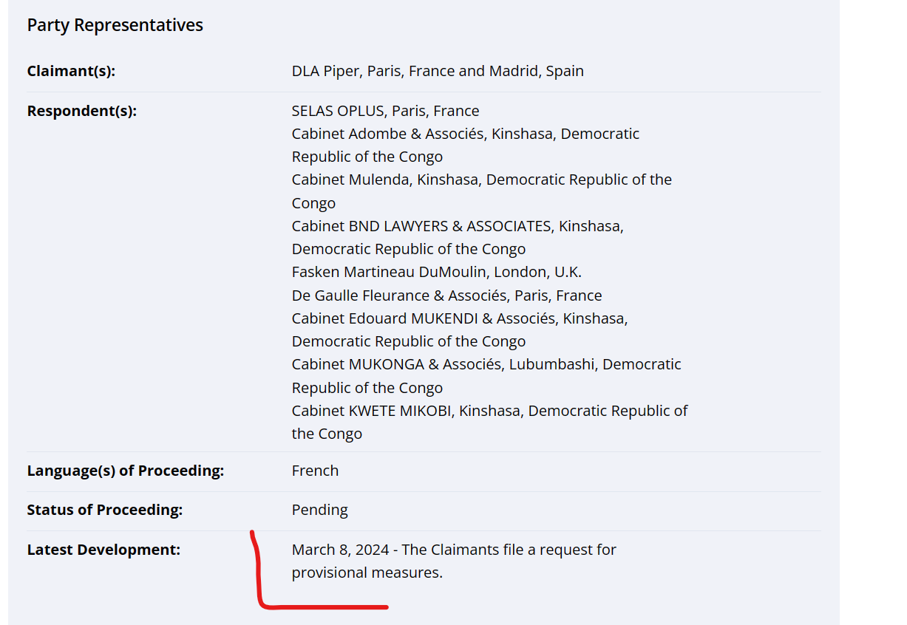Click the Party Representatives heading
Viewport: 907px width, 625px height.
click(x=115, y=25)
